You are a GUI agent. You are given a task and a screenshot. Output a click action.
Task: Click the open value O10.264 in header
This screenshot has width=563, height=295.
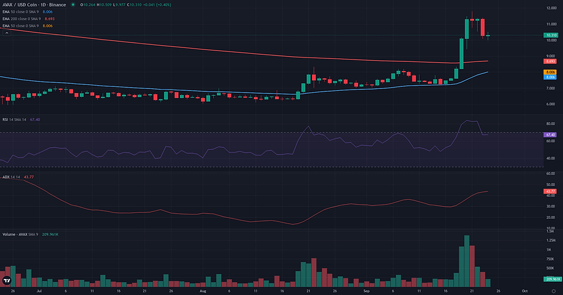(x=87, y=5)
